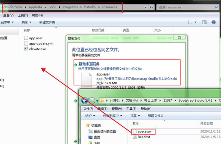Click the search resources input field
The height and width of the screenshot is (144, 221).
pos(185,7)
